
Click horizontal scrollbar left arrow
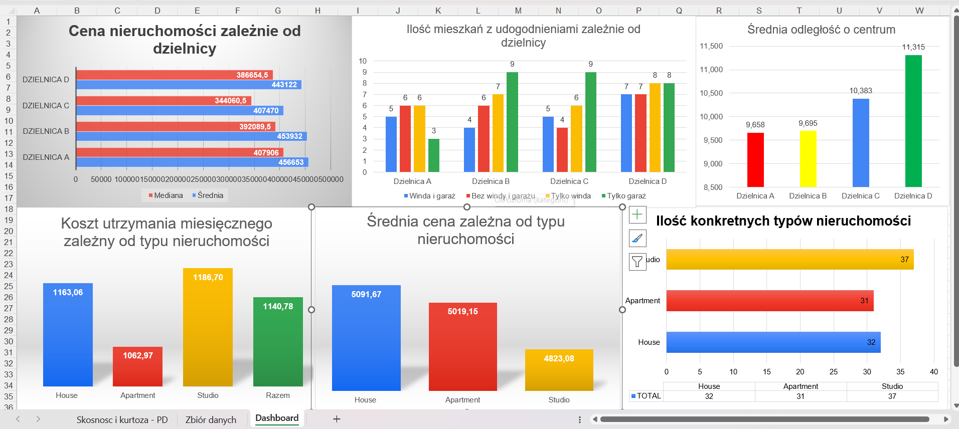click(x=595, y=419)
